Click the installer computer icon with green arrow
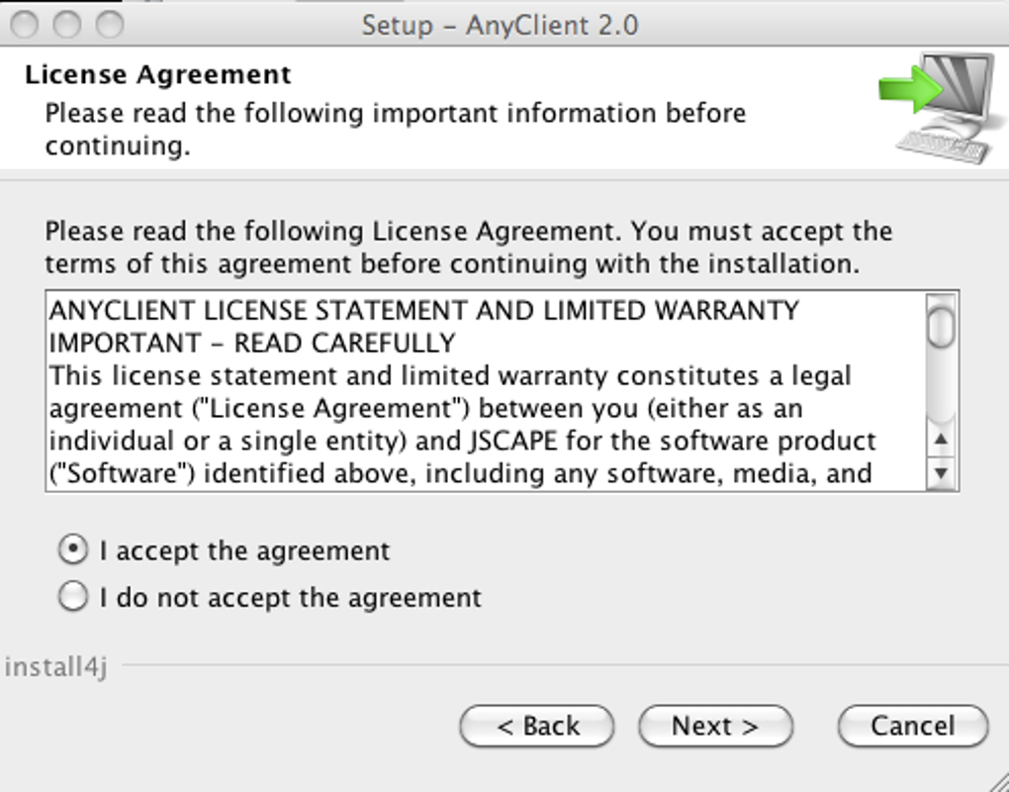 click(x=938, y=107)
